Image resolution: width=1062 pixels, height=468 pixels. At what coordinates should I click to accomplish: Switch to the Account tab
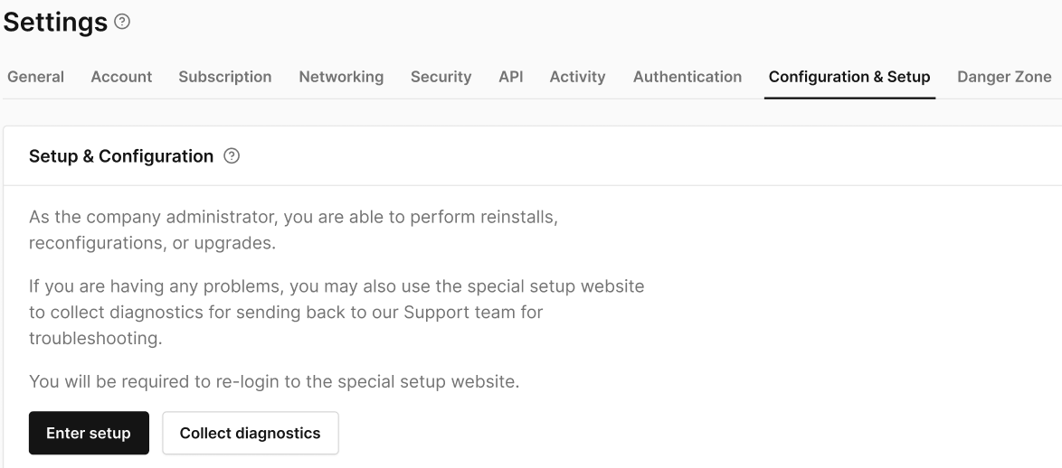[121, 77]
